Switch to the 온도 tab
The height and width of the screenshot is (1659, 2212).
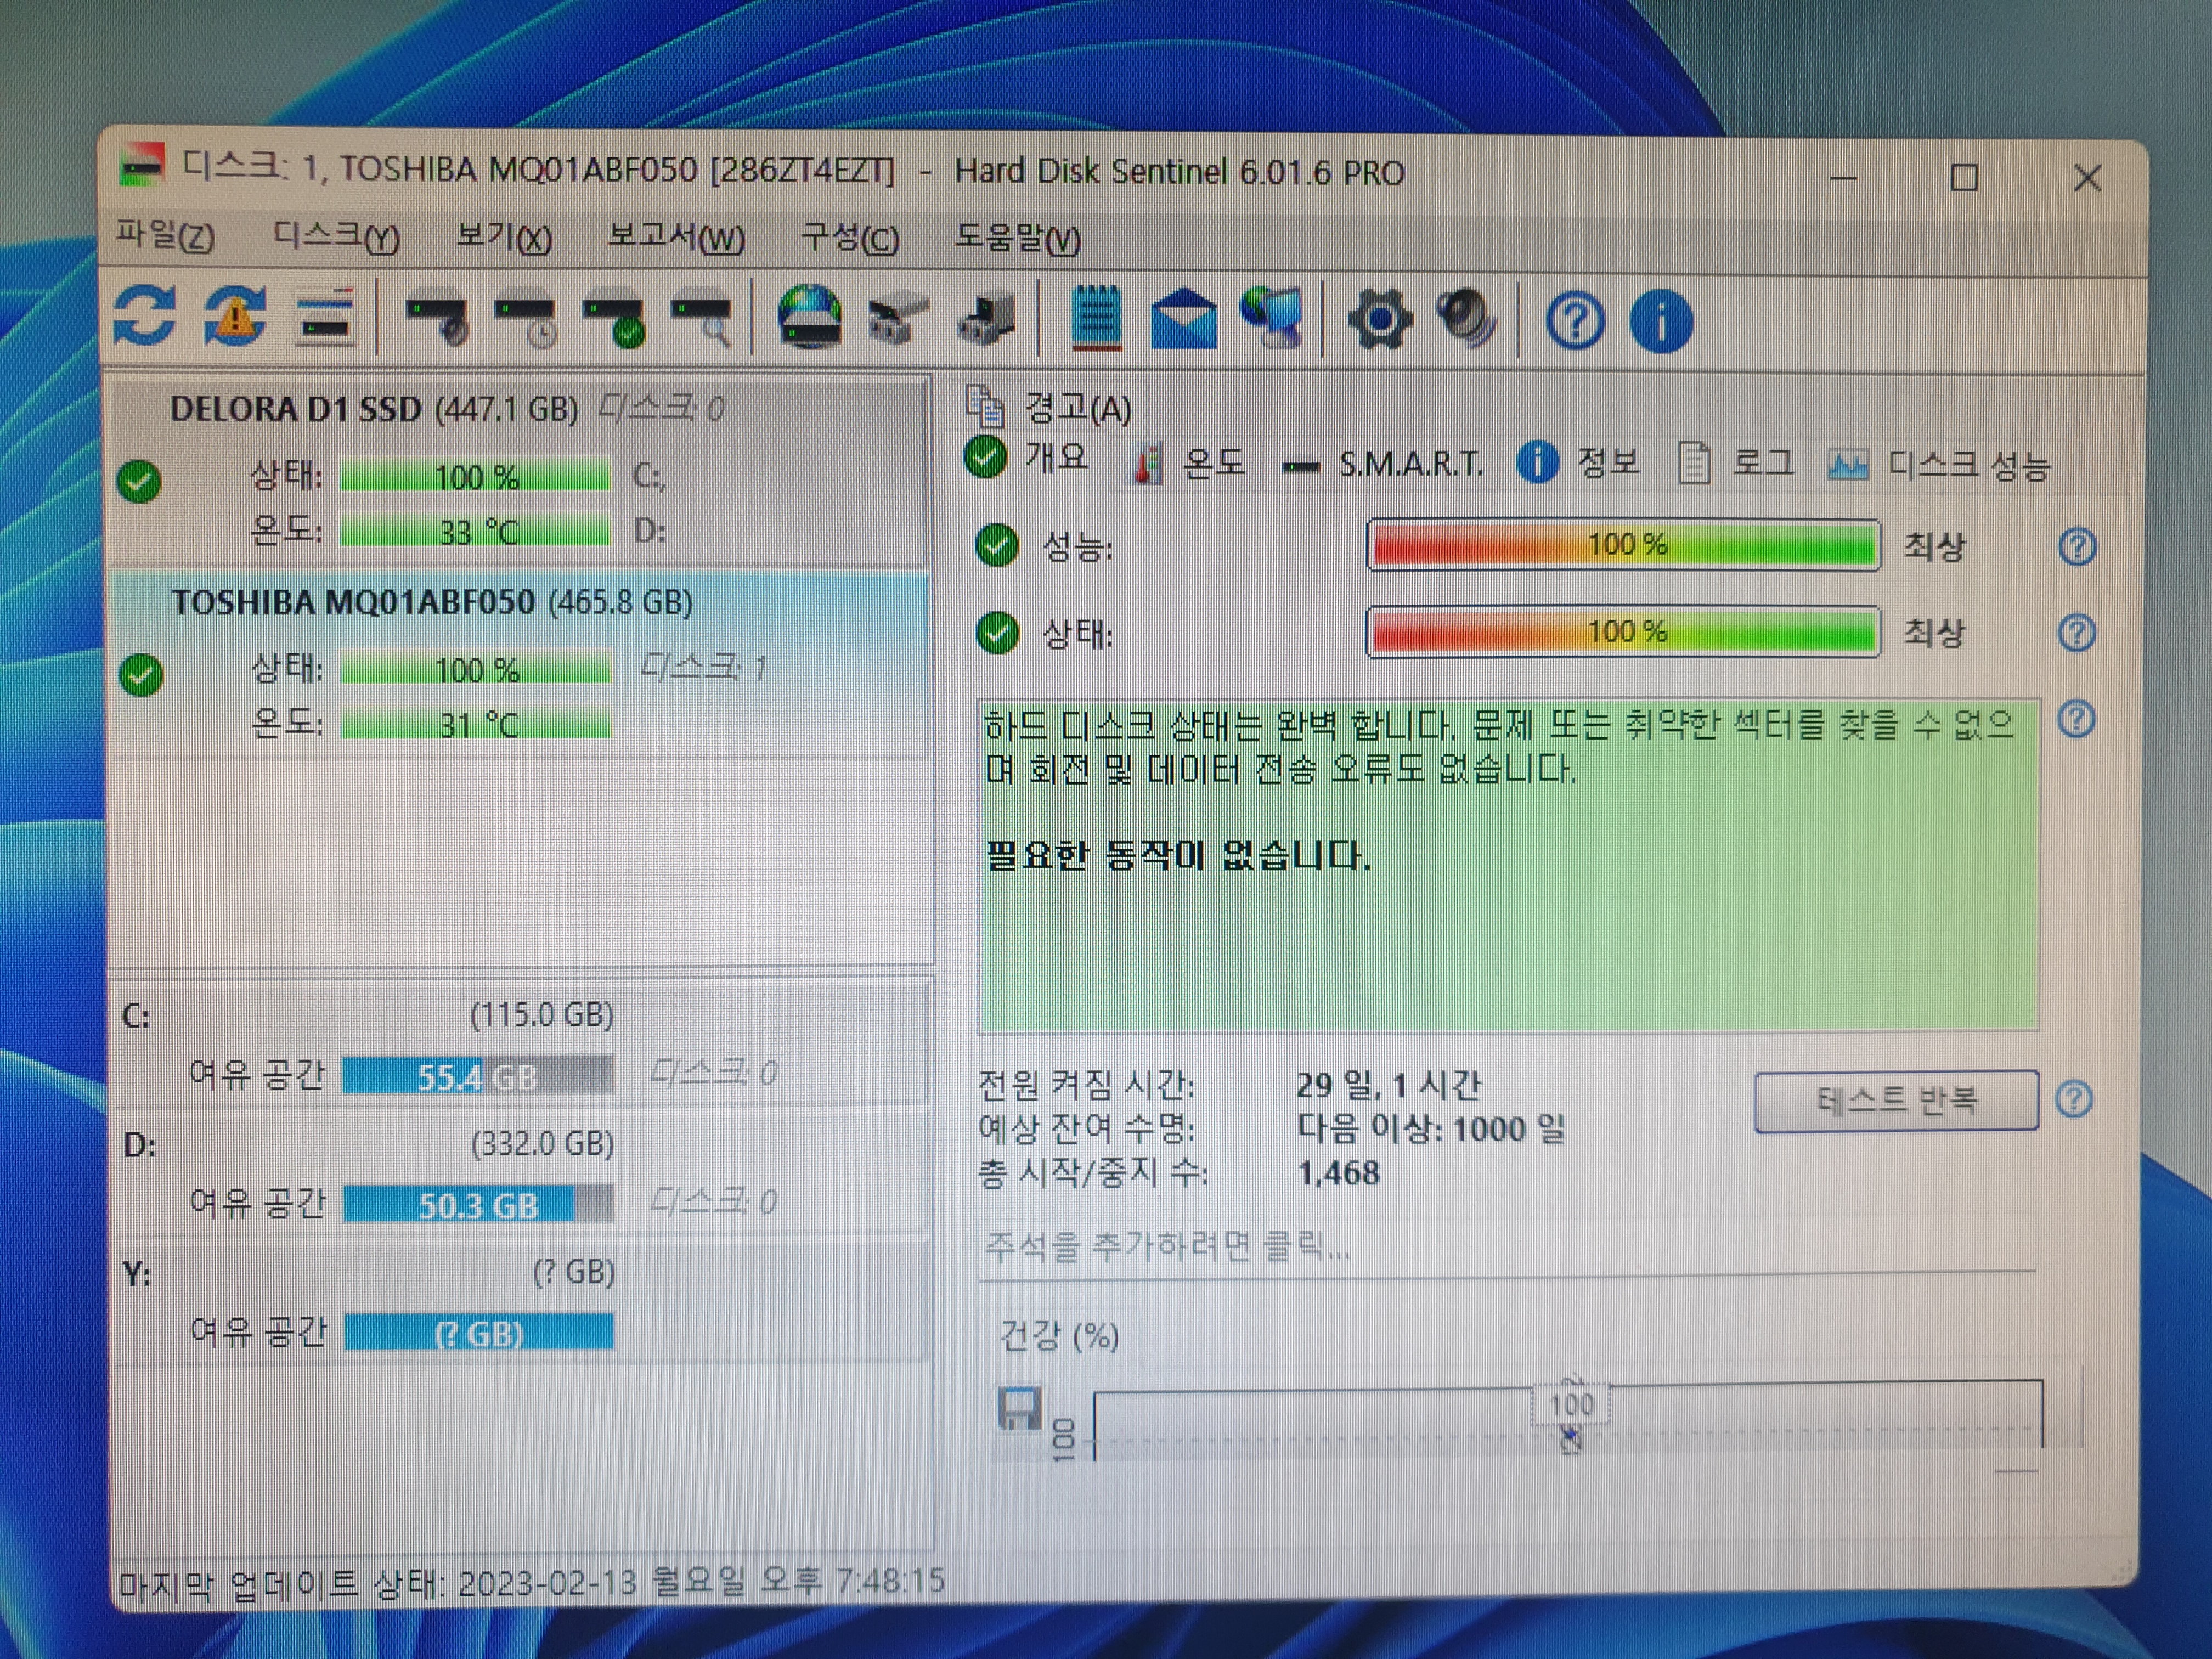(1189, 463)
